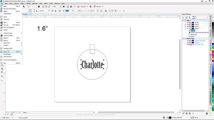
Task: Select the Interactive Fill tool in toolbox
Action: [x=2, y=69]
